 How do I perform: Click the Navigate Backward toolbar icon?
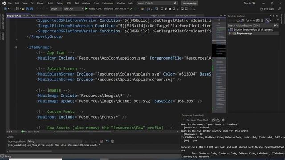pos(5,9)
